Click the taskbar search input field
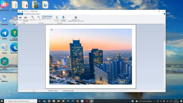The height and width of the screenshot is (103, 183). [x=21, y=101]
